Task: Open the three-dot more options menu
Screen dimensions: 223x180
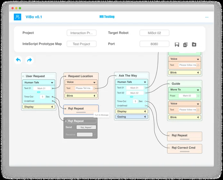Action: pyautogui.click(x=207, y=17)
